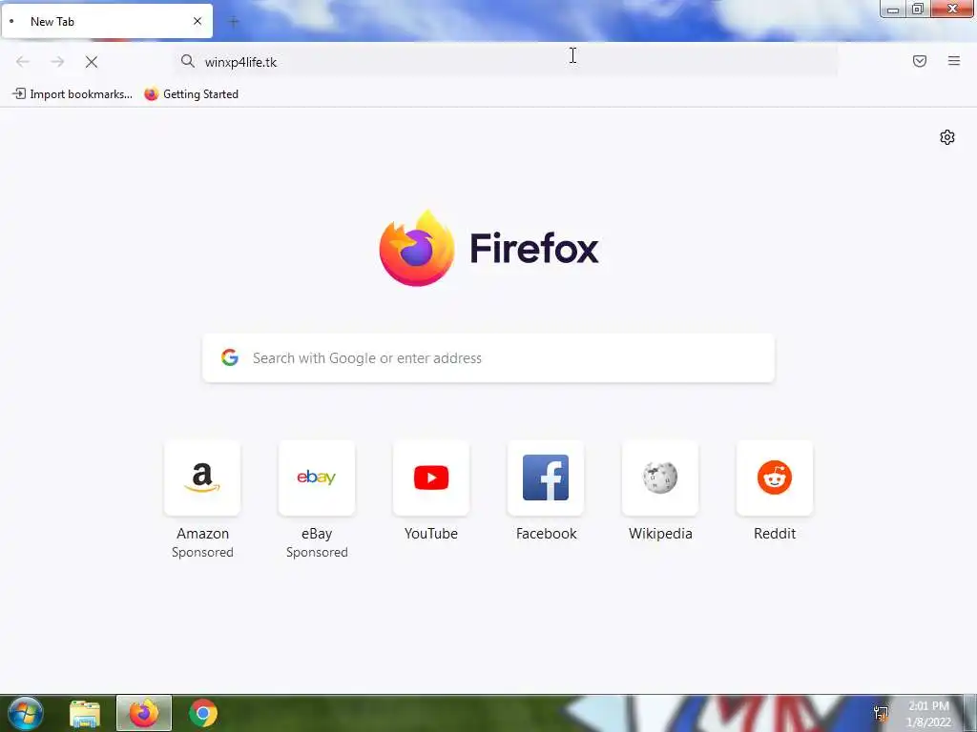Restore down the Firefox window
This screenshot has height=732, width=977.
pos(918,10)
